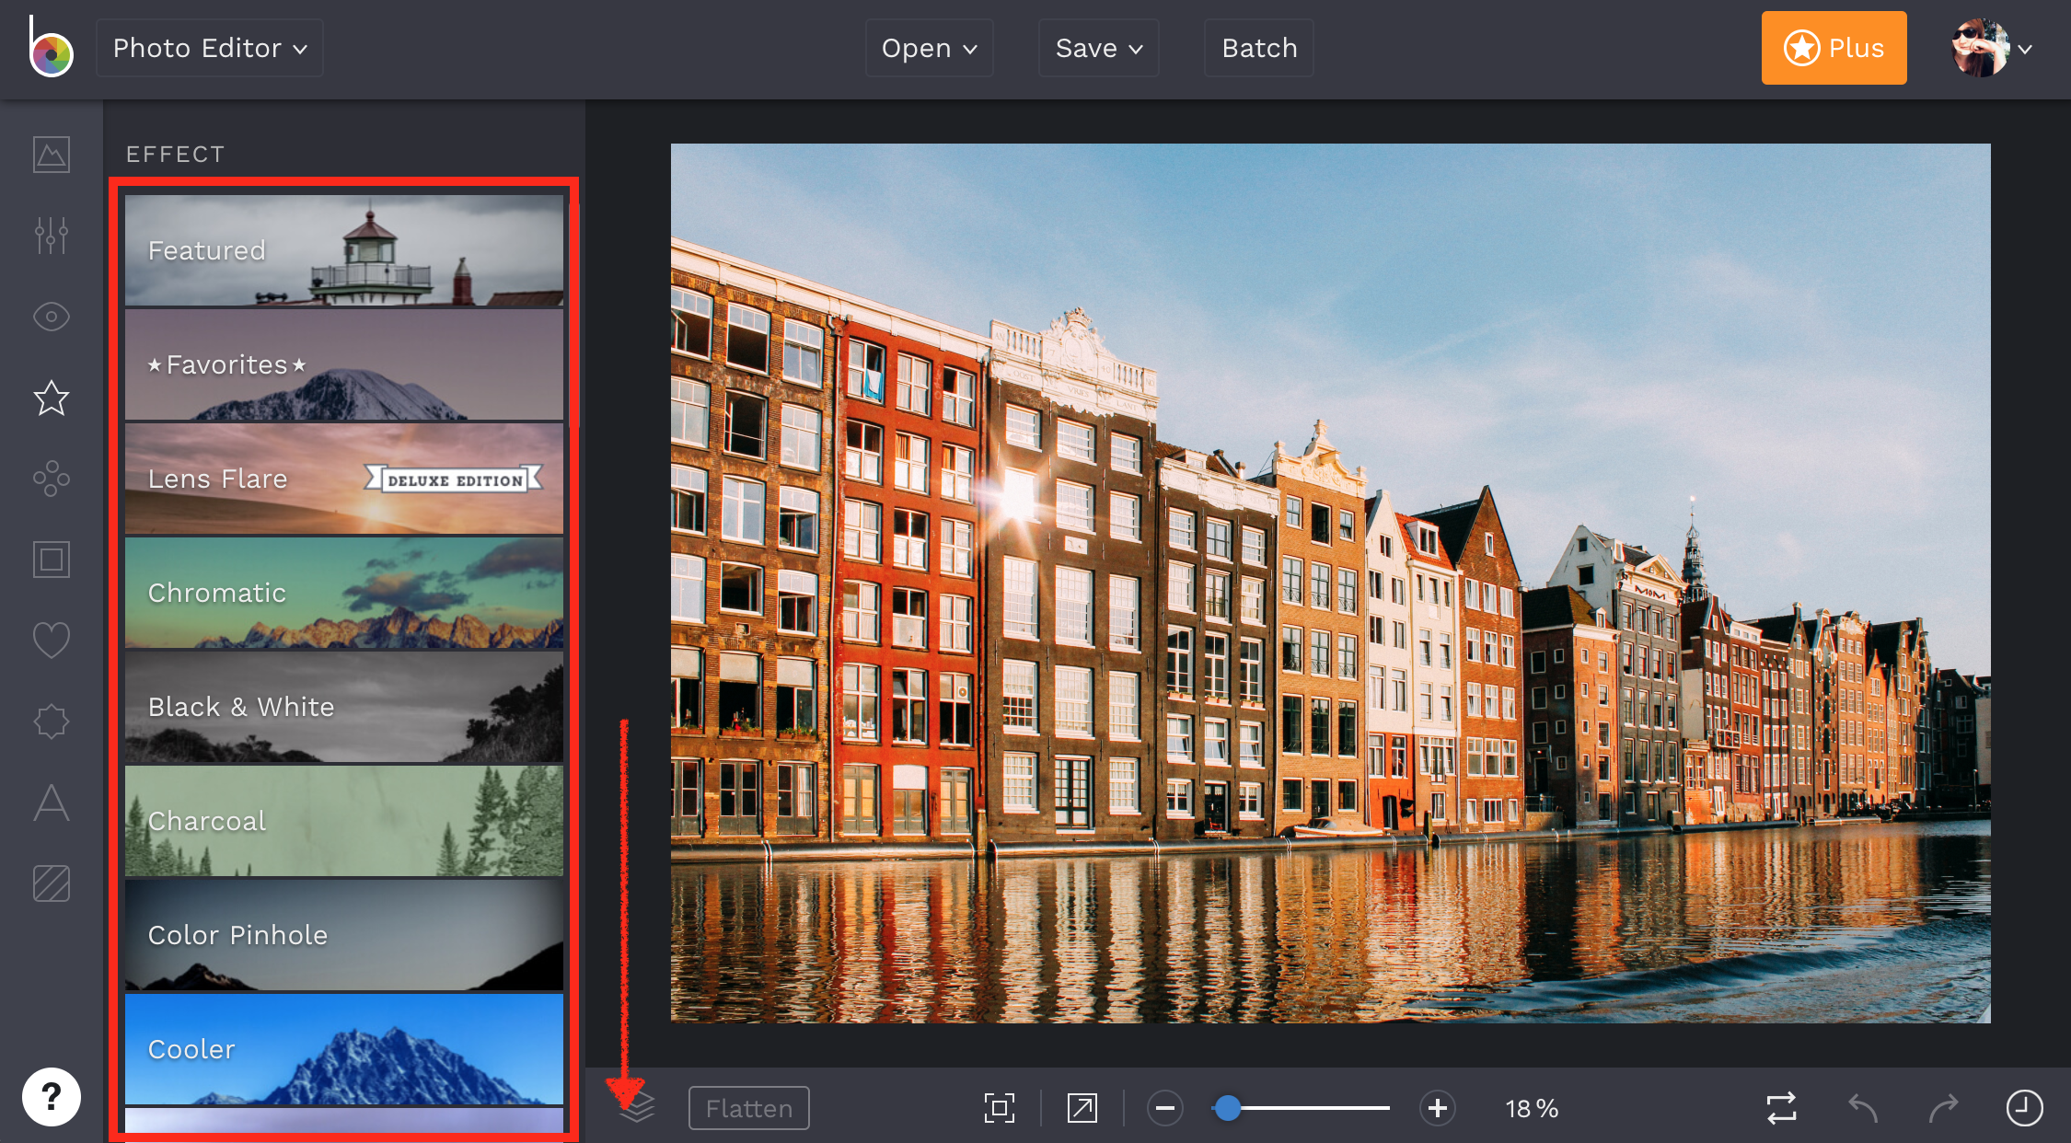This screenshot has height=1143, width=2071.
Task: Open the Graphics heart icon
Action: [x=52, y=641]
